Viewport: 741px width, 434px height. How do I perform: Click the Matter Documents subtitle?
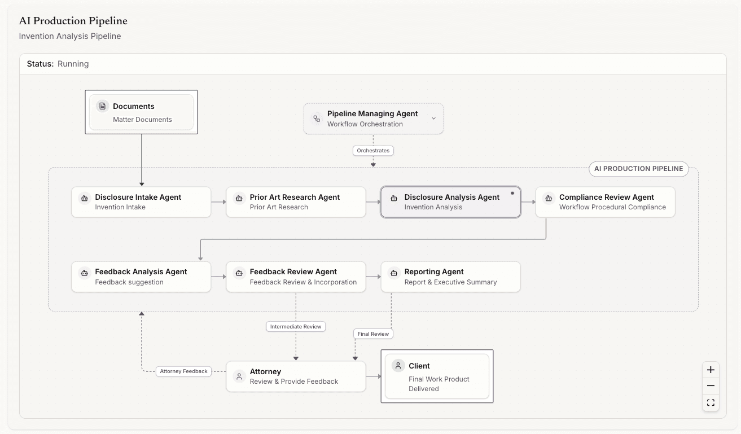coord(142,120)
